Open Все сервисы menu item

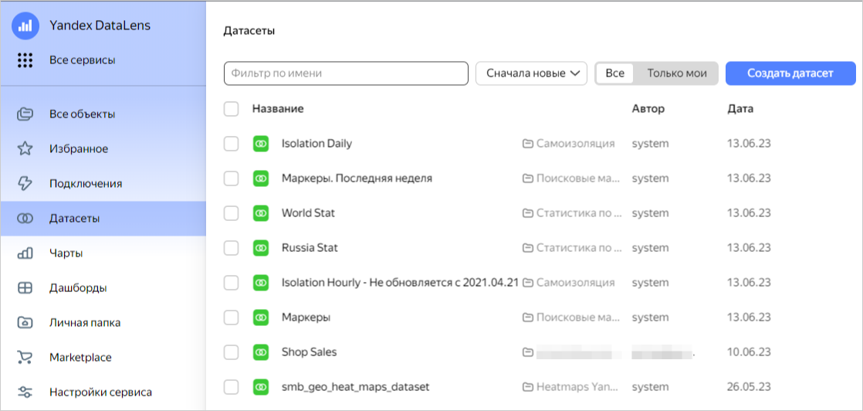click(x=82, y=60)
